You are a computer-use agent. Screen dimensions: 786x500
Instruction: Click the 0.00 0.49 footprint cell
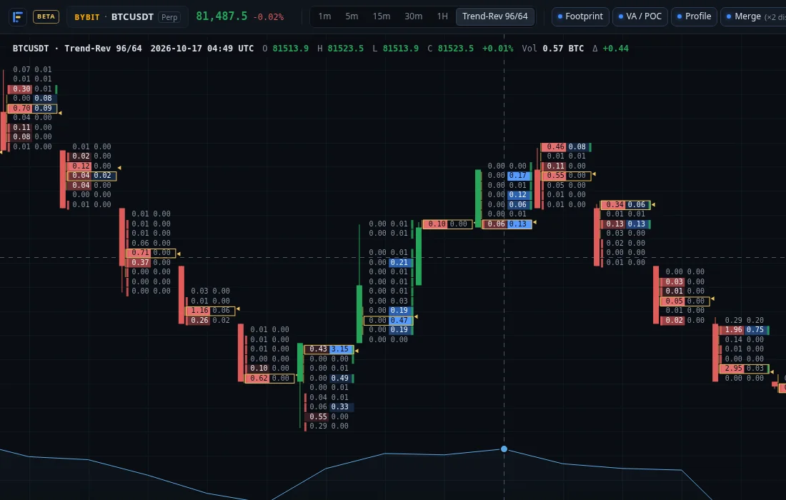click(x=329, y=379)
